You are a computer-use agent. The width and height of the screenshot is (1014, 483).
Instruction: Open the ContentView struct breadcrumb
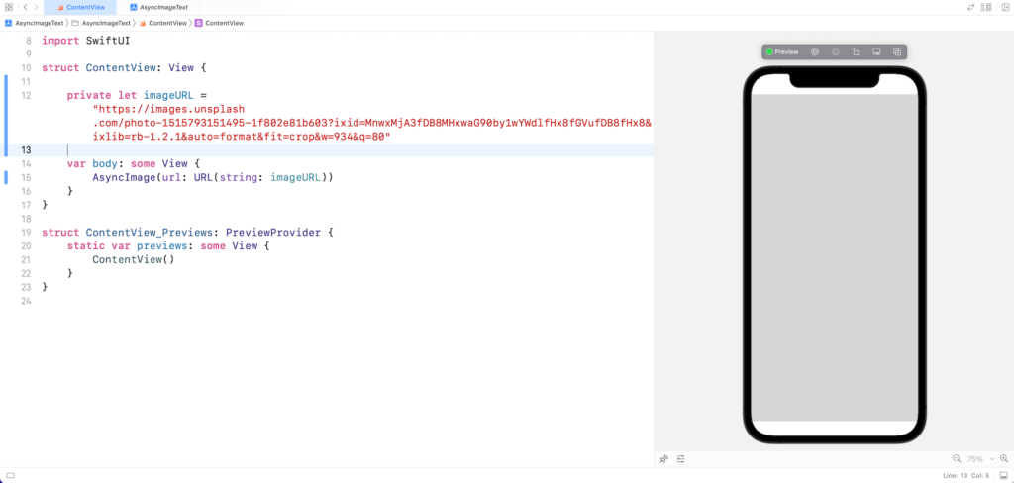[219, 23]
